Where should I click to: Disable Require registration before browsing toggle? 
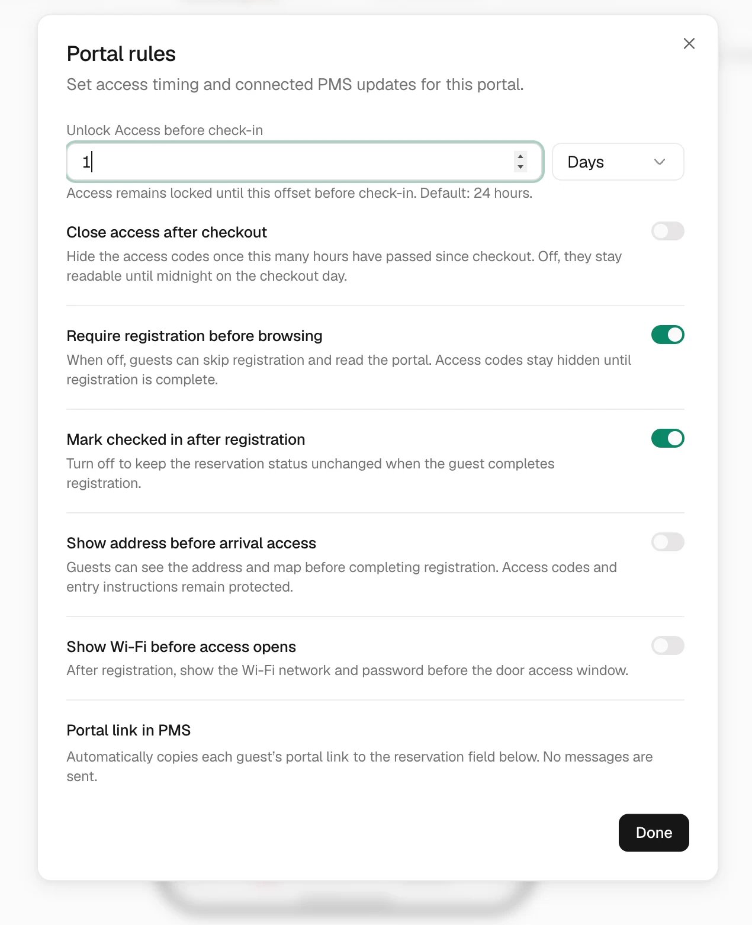tap(667, 335)
